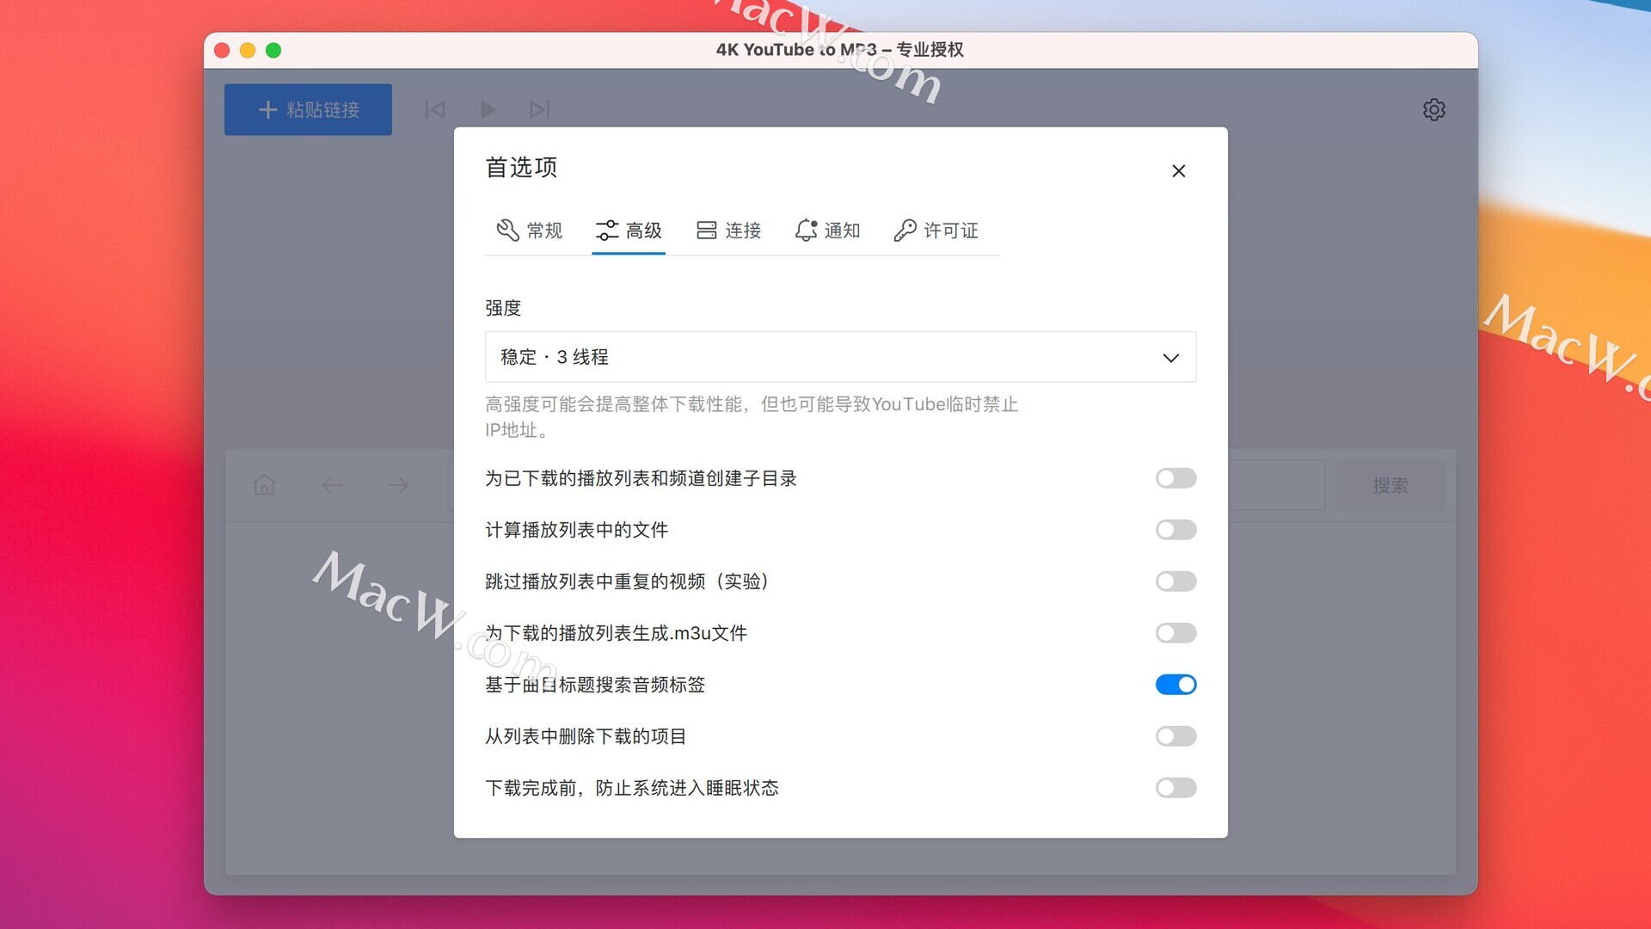Screen dimensions: 1651x929
Task: Toggle 为已下载的播放列表和频道创建子目录 switch
Action: (1175, 477)
